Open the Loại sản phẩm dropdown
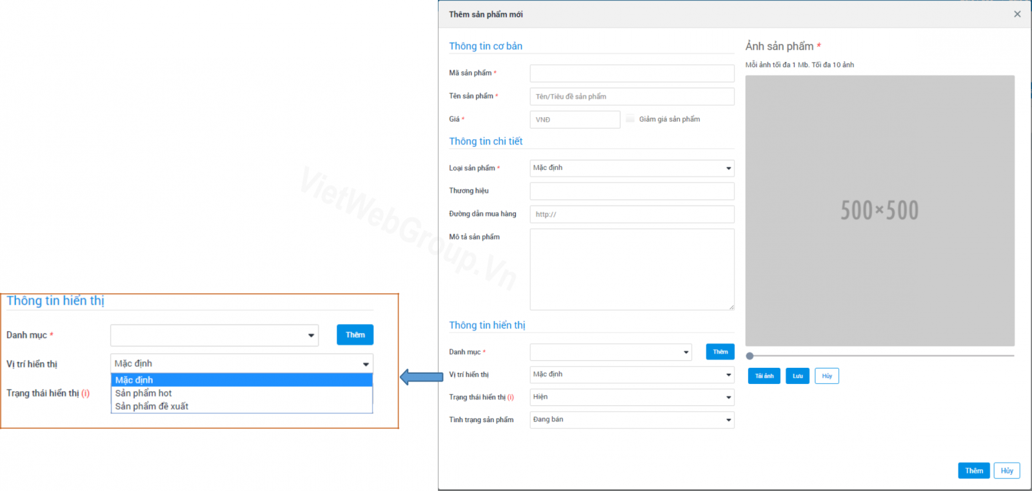This screenshot has height=491, width=1032. point(631,168)
